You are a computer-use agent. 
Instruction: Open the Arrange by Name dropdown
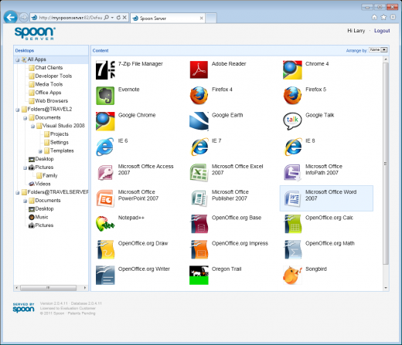pyautogui.click(x=378, y=50)
